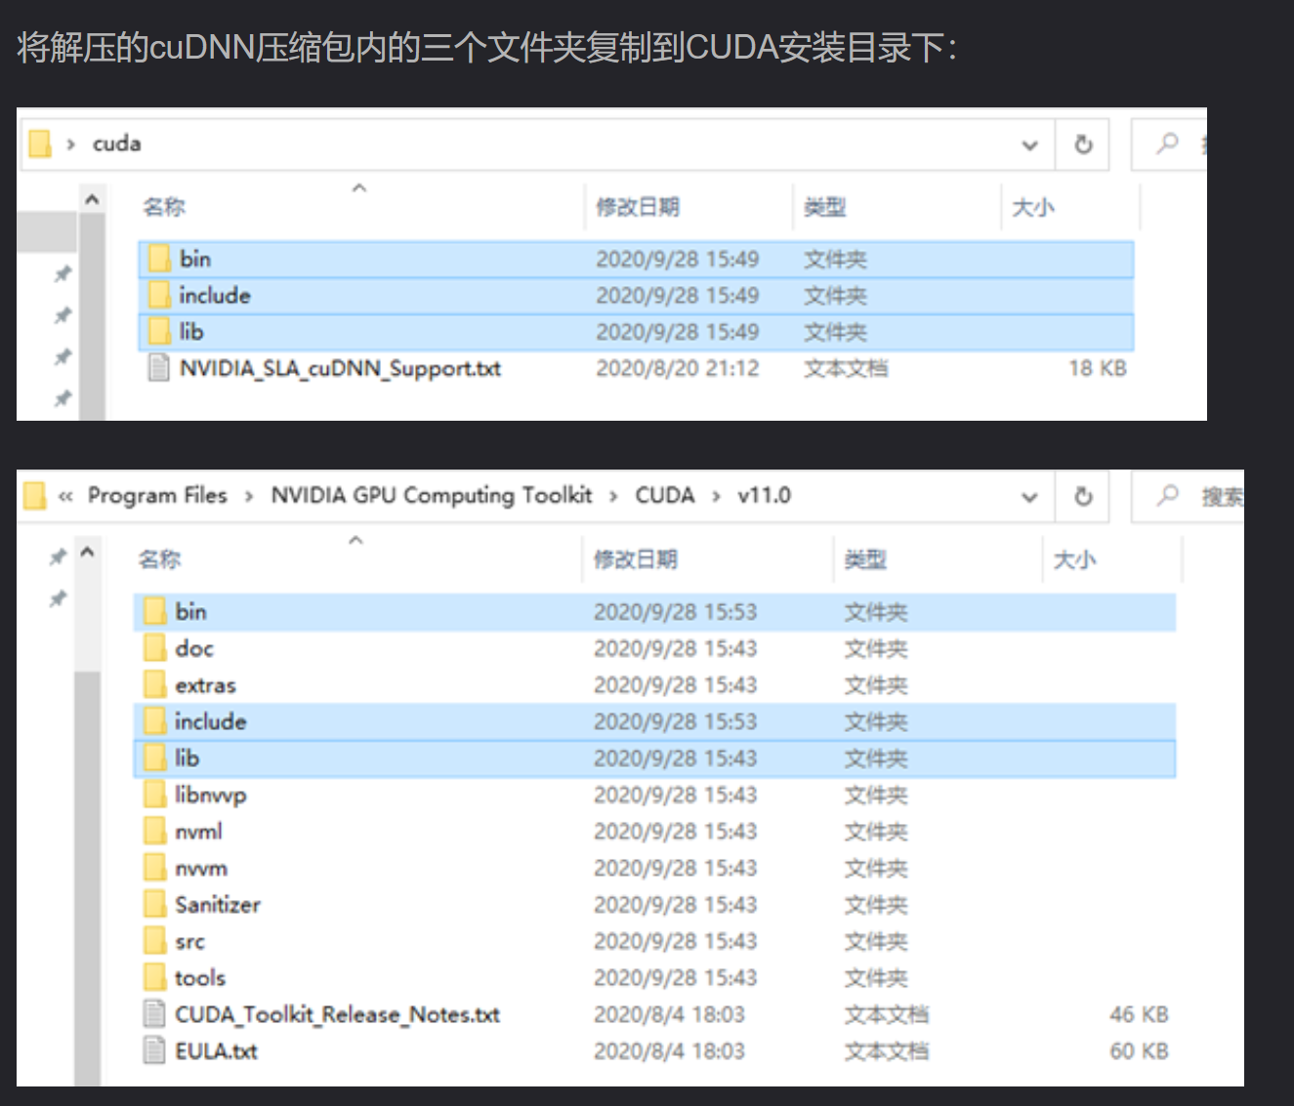Screen dimensions: 1294x1106
Task: Click the first pin icon in cuda sidebar
Action: click(63, 274)
